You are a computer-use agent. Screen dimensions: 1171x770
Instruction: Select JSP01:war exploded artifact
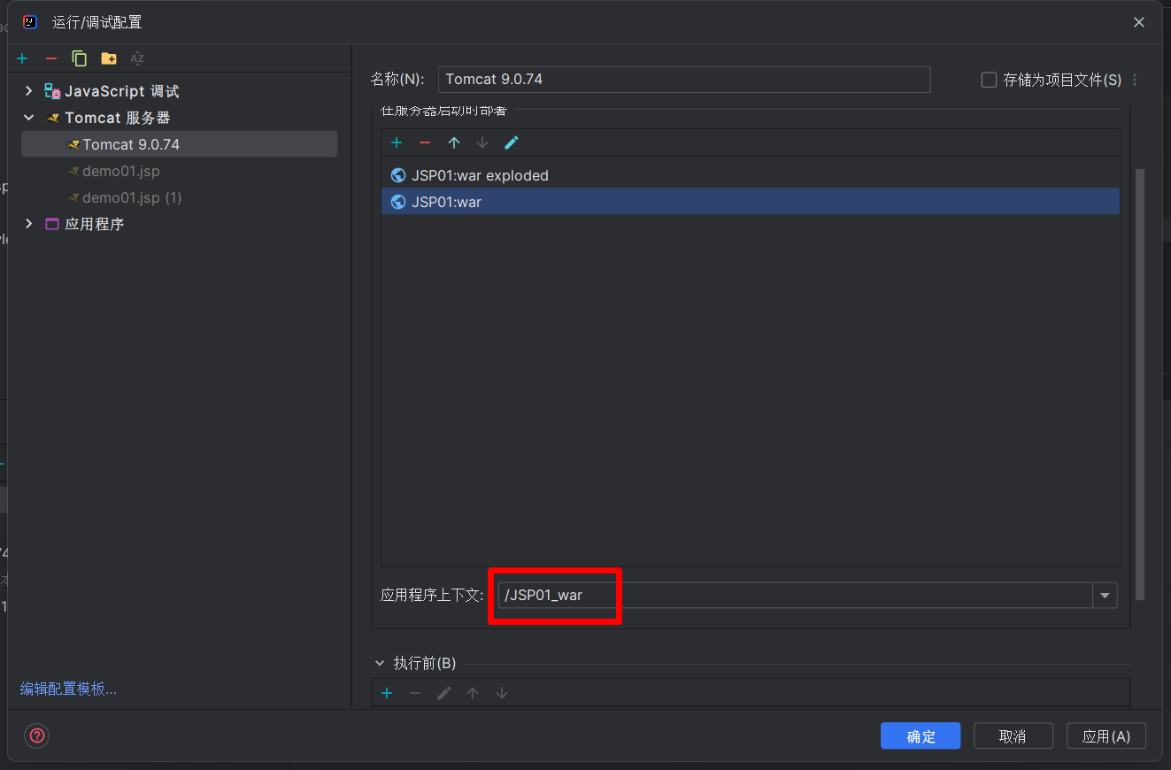(x=751, y=175)
